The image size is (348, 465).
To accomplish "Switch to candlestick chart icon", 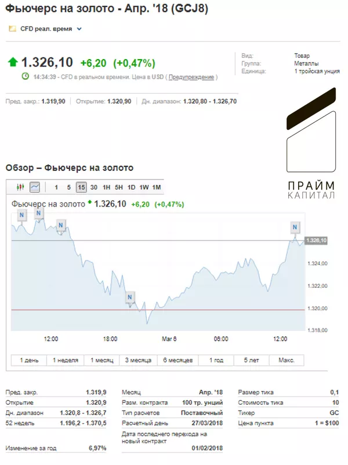I will click(20, 187).
